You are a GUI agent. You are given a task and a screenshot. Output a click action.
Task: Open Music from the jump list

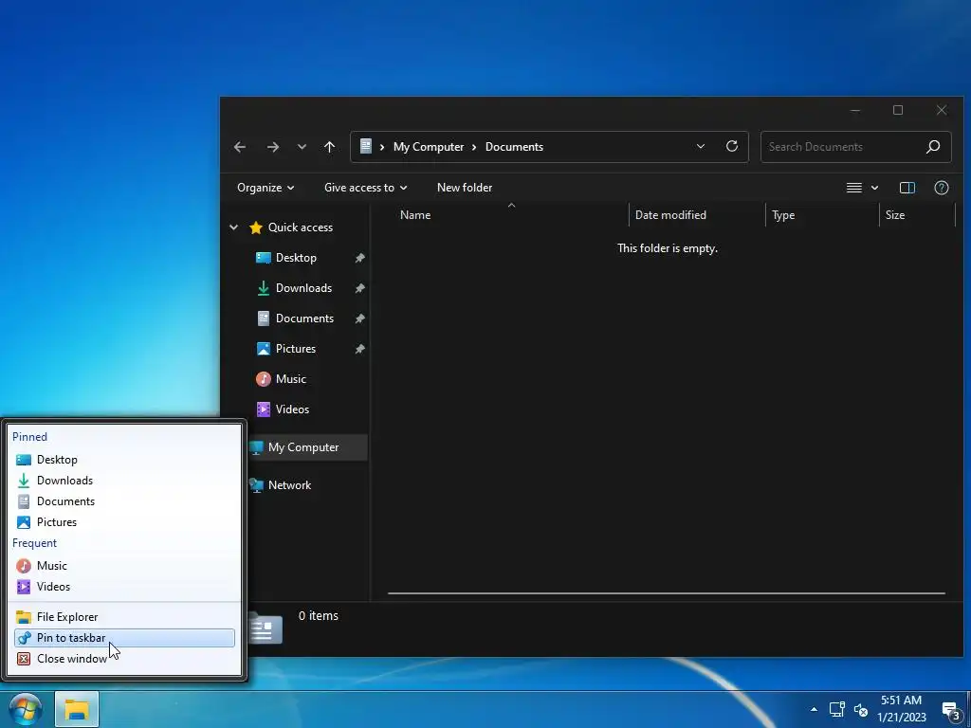[124, 566]
